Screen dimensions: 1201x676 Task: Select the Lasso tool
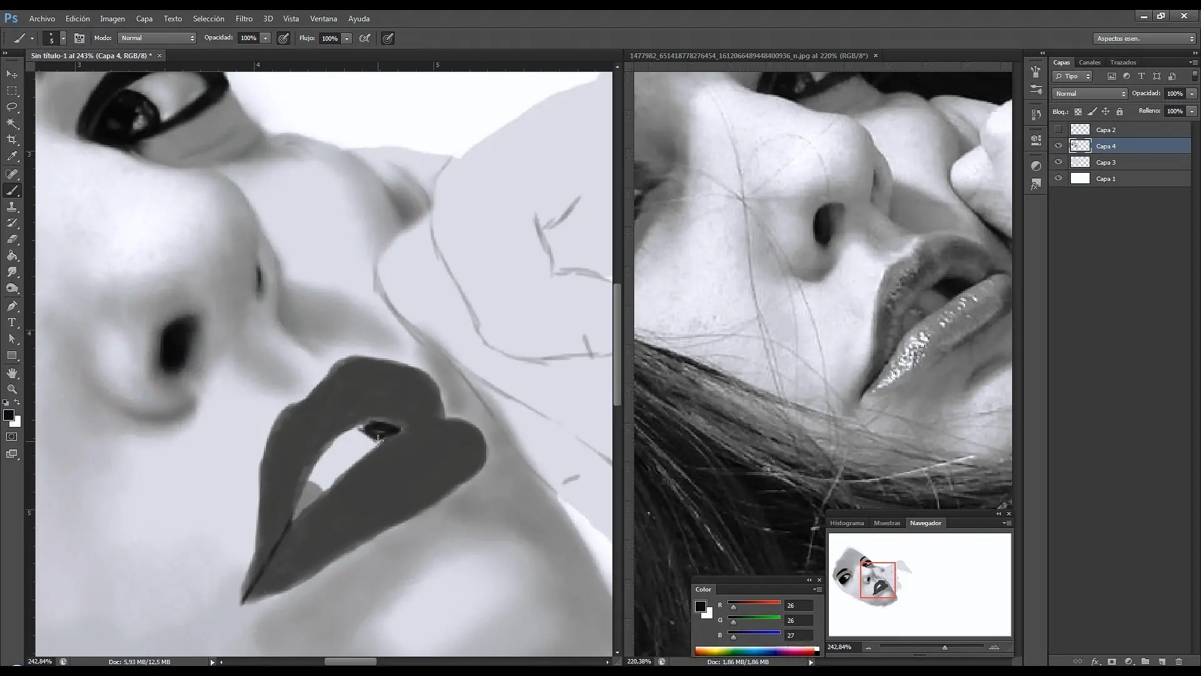click(x=12, y=107)
